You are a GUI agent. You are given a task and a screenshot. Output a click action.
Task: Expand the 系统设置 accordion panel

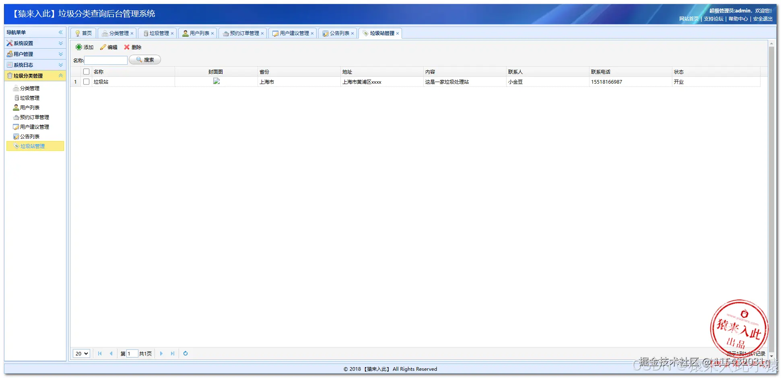(x=35, y=43)
